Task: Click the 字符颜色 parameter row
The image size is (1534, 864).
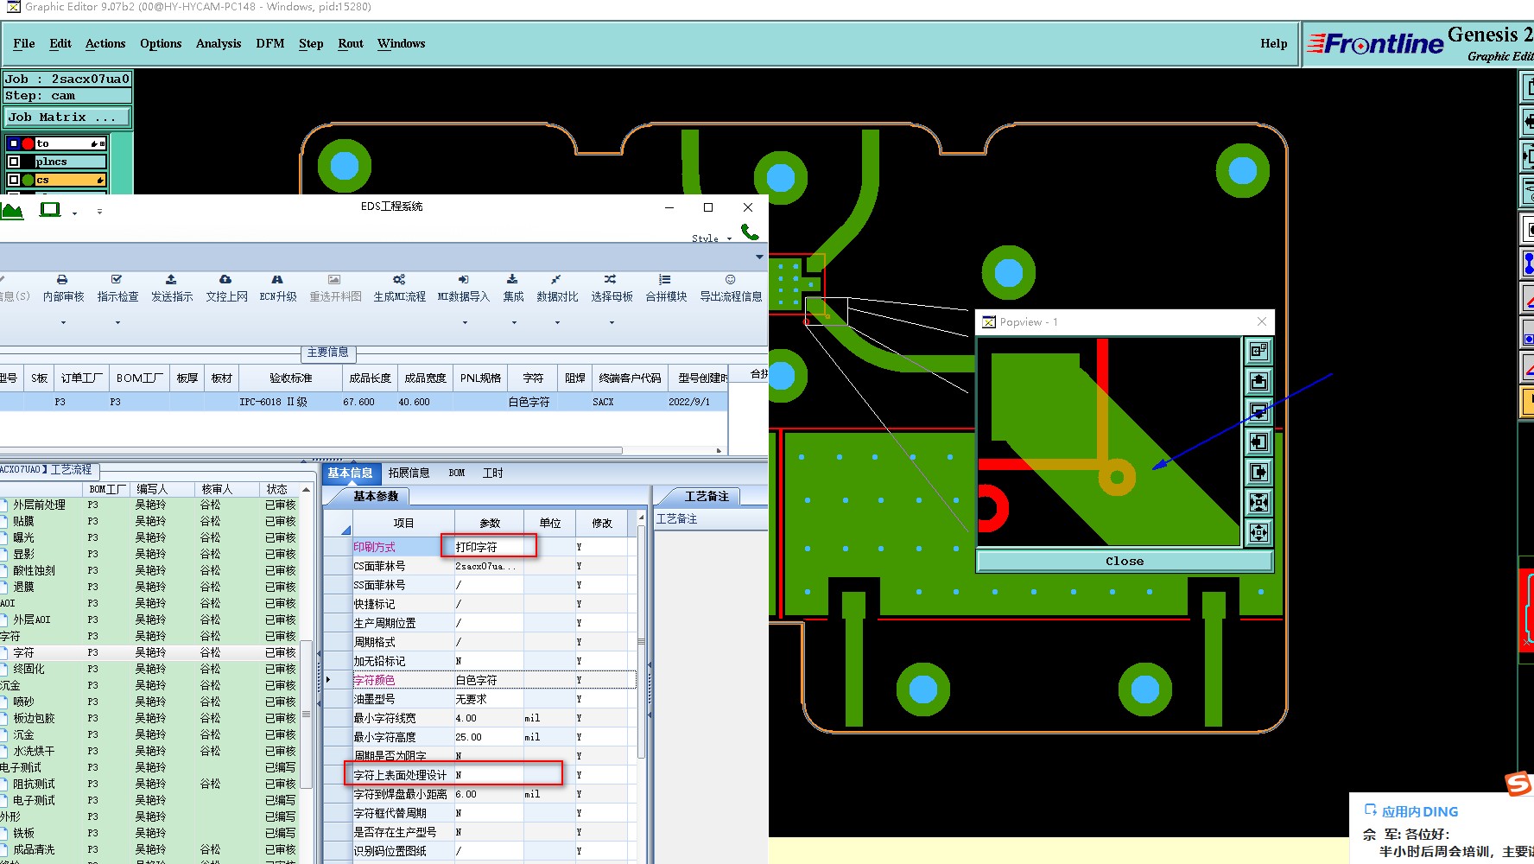Action: (480, 680)
